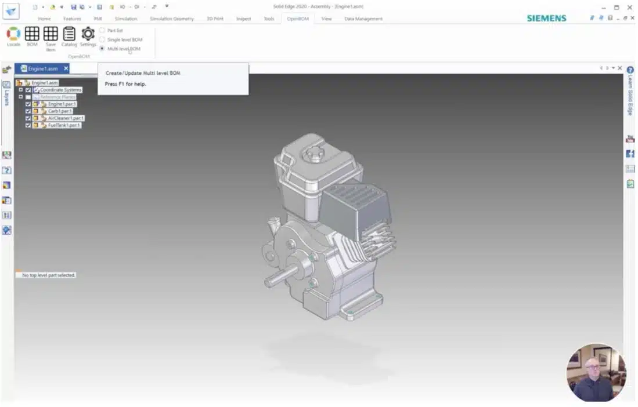Uncheck the Engine1.par:1 checkbox
This screenshot has width=638, height=407.
tap(28, 104)
